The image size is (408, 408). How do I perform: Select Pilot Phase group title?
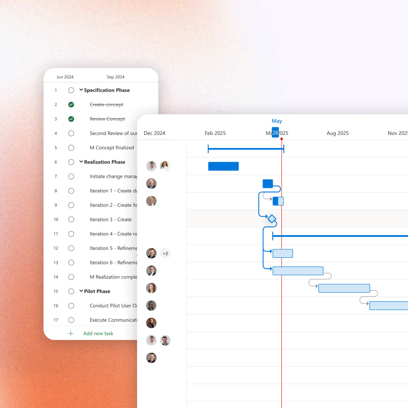tap(97, 291)
